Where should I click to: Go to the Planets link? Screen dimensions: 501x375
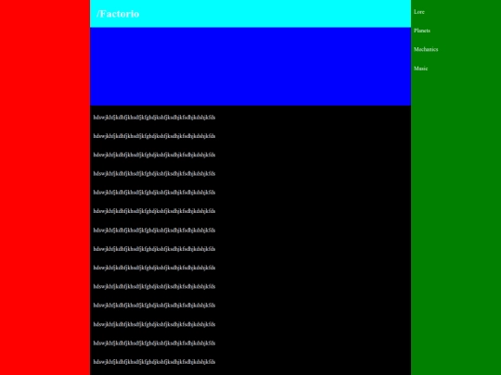coord(422,31)
